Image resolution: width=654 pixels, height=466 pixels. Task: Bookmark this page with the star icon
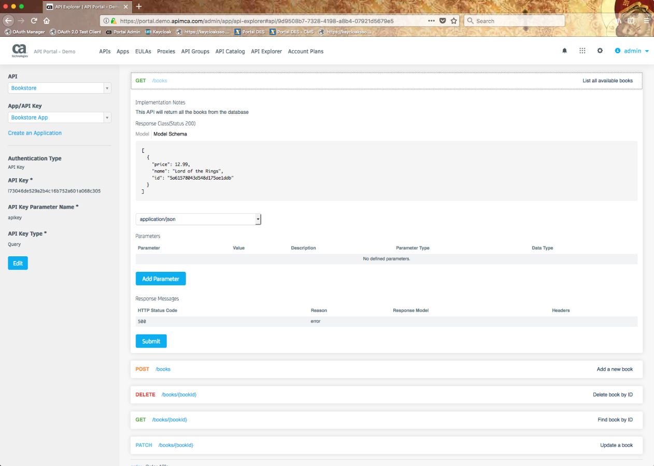point(454,21)
